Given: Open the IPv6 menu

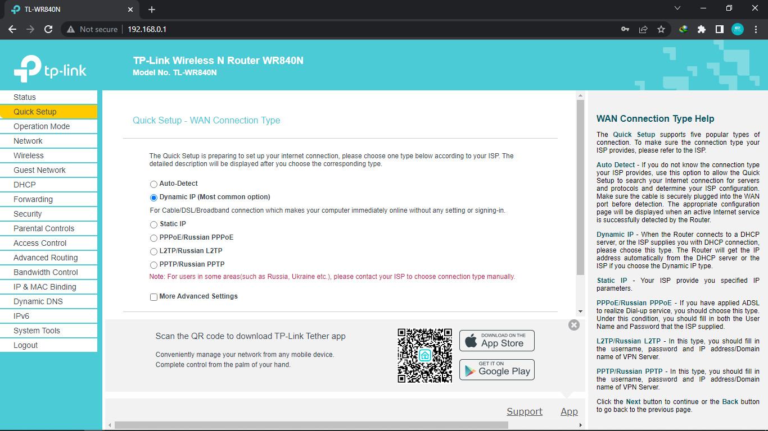Looking at the screenshot, I should (49, 316).
